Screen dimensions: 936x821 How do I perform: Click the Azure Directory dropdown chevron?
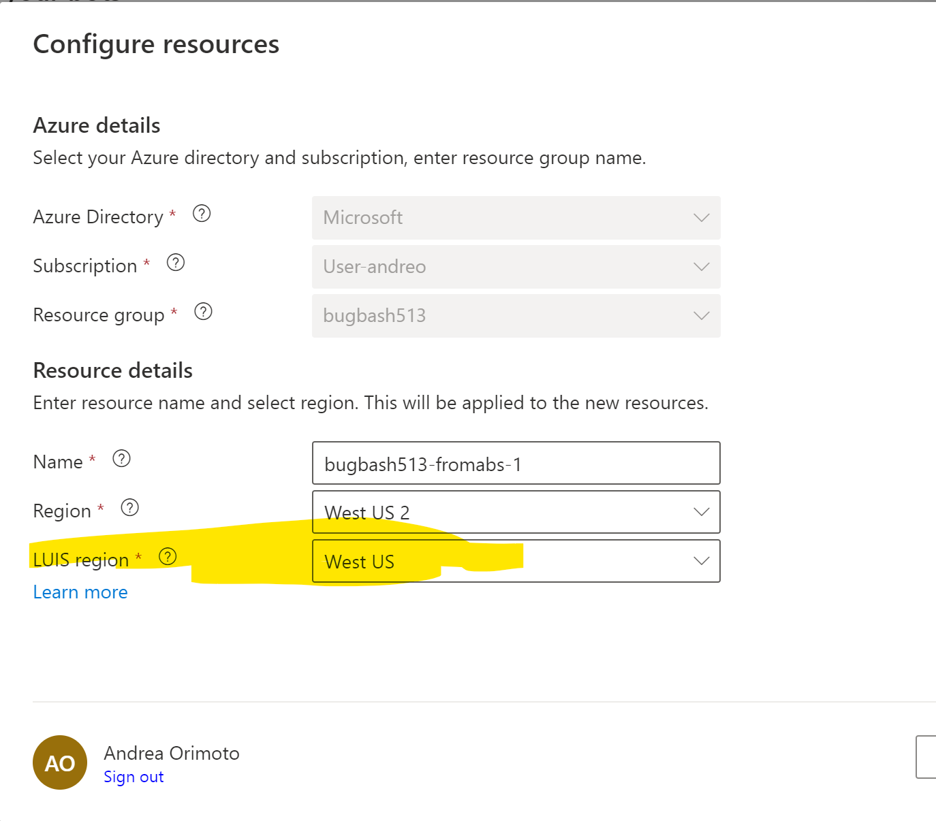point(701,218)
